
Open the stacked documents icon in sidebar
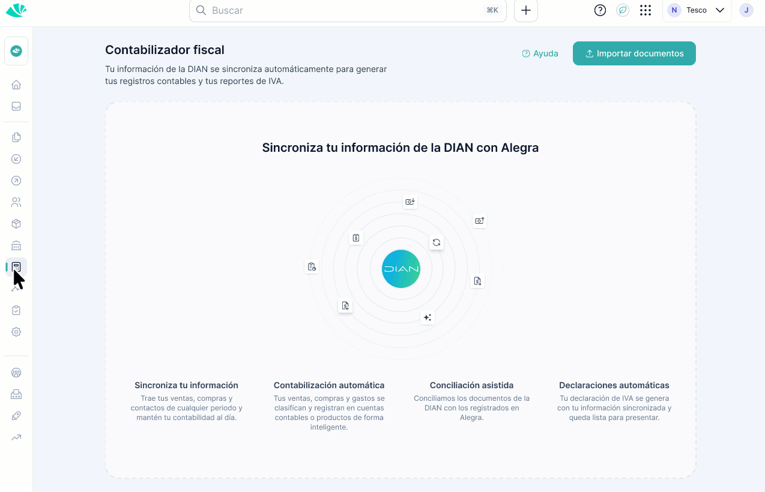pyautogui.click(x=16, y=137)
